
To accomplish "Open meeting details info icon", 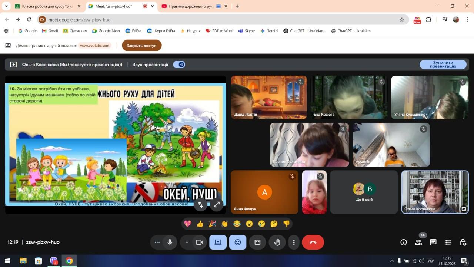I will (404, 242).
